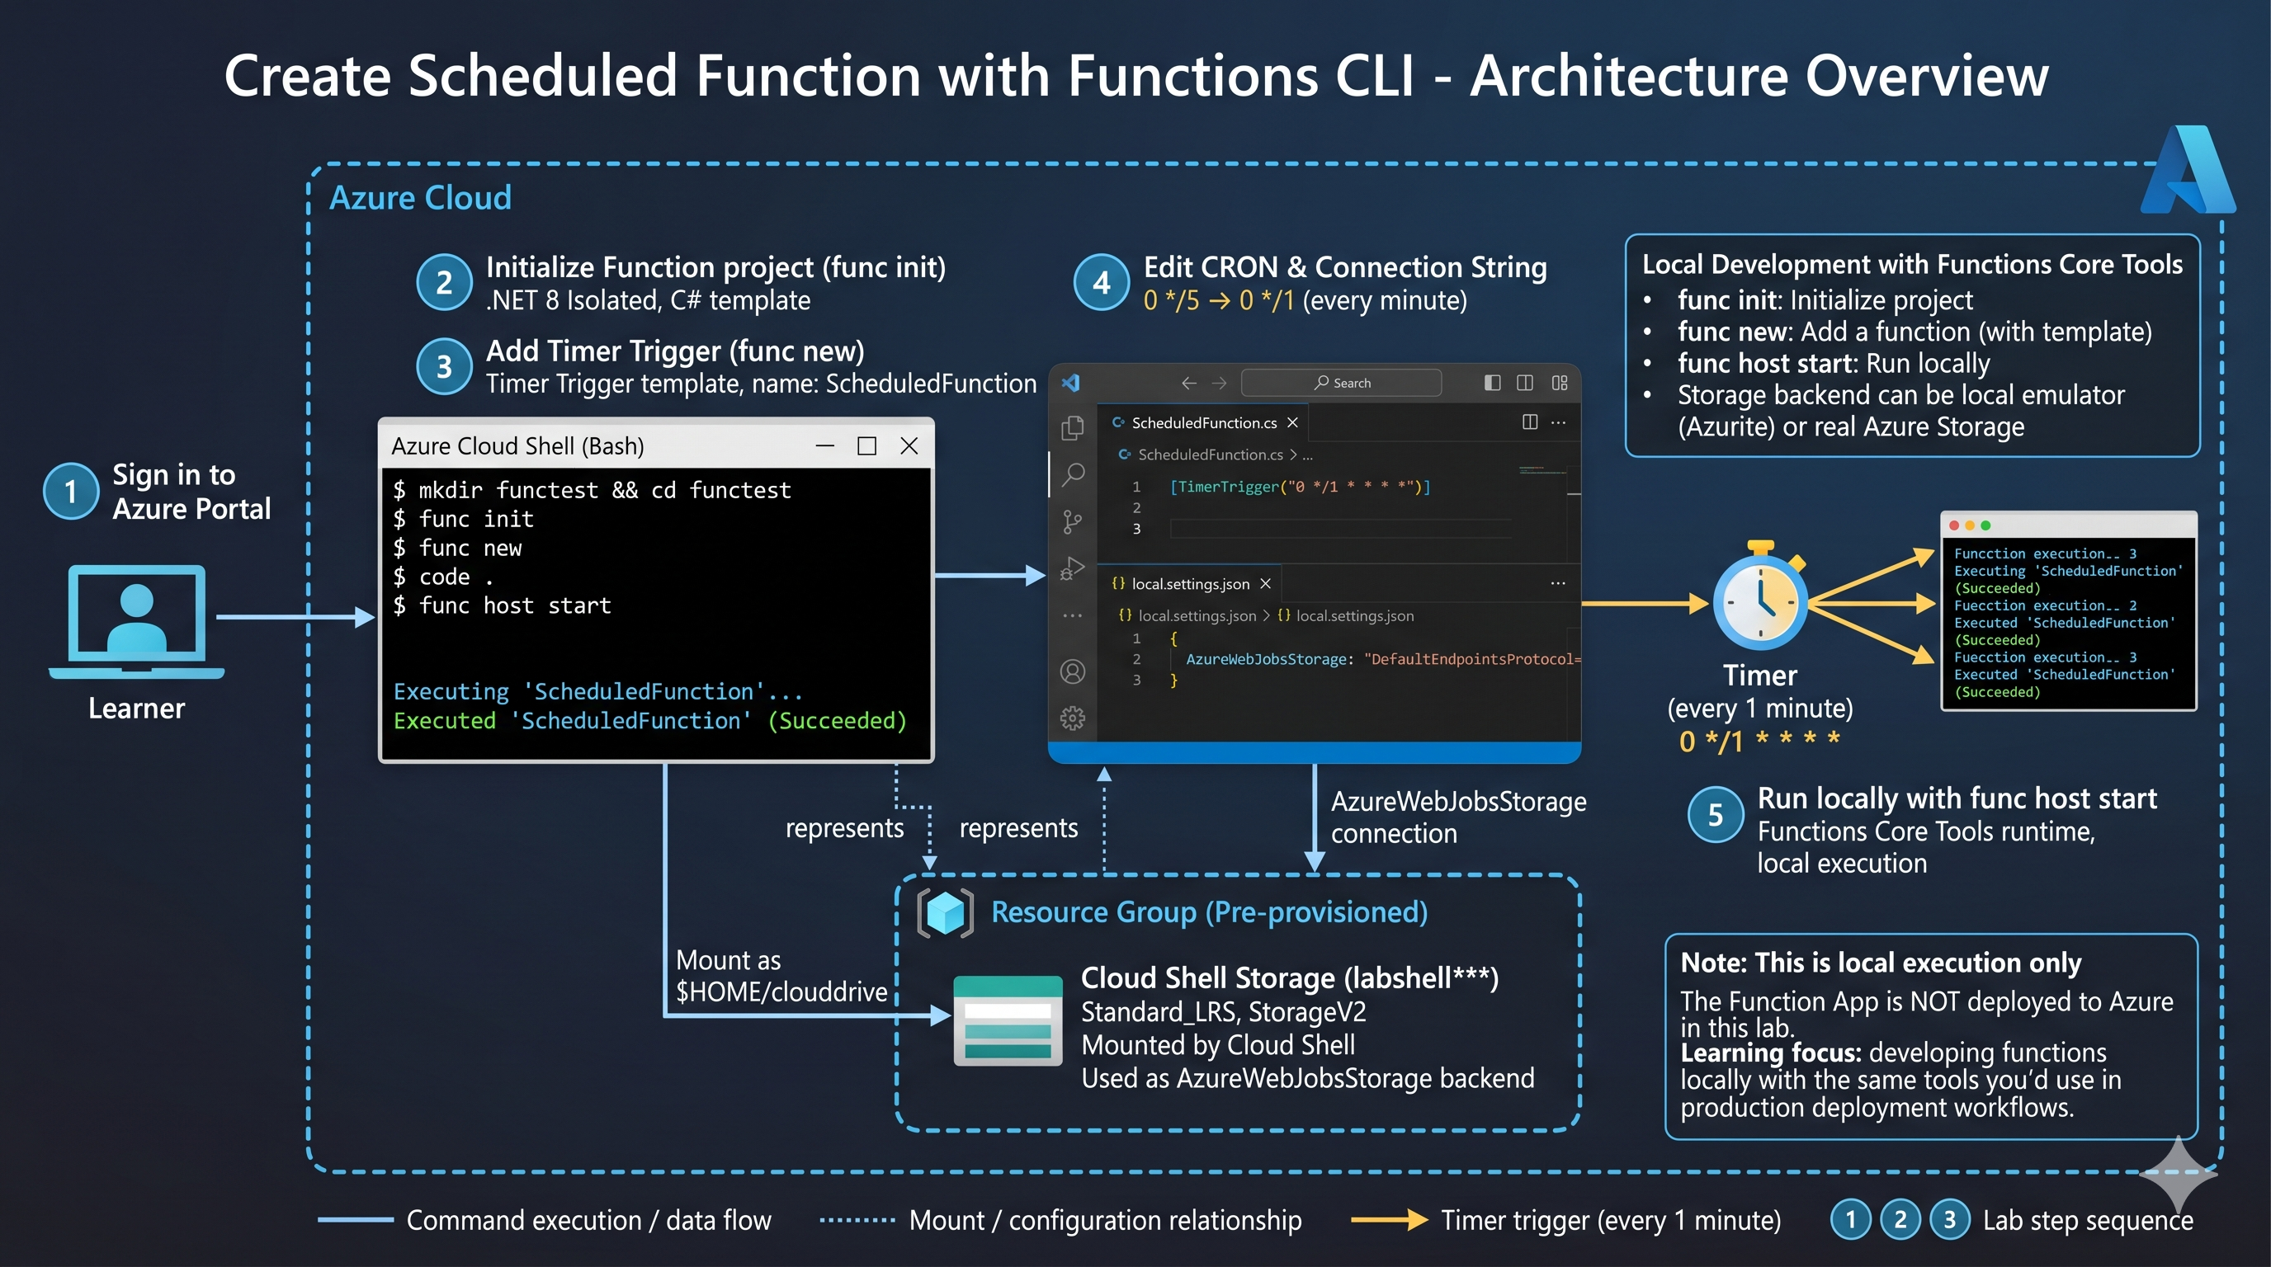Click the "Resource Group (Pre-provisioned)" heading
Viewport: 2271px width, 1267px height.
point(1210,912)
